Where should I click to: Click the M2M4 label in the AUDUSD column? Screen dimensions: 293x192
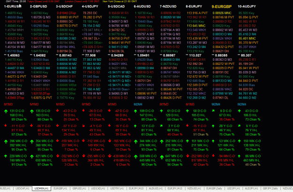(x=138, y=104)
